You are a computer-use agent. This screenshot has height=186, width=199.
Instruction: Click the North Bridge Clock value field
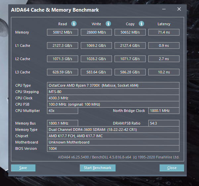click(x=164, y=111)
